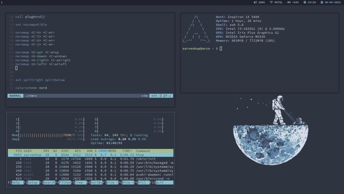Screen dimensions: 344x194
Task: Click the noremap <C-h> line in vim
Action: click(35, 33)
